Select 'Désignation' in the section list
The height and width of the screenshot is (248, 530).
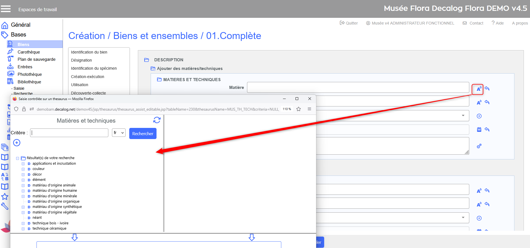[81, 60]
